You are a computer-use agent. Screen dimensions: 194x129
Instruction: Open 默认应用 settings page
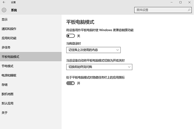(x=31, y=103)
